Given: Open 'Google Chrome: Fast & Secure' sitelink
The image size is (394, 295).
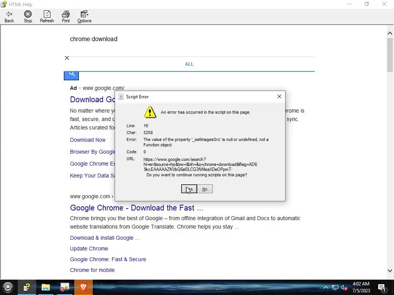Looking at the screenshot, I should [108, 259].
